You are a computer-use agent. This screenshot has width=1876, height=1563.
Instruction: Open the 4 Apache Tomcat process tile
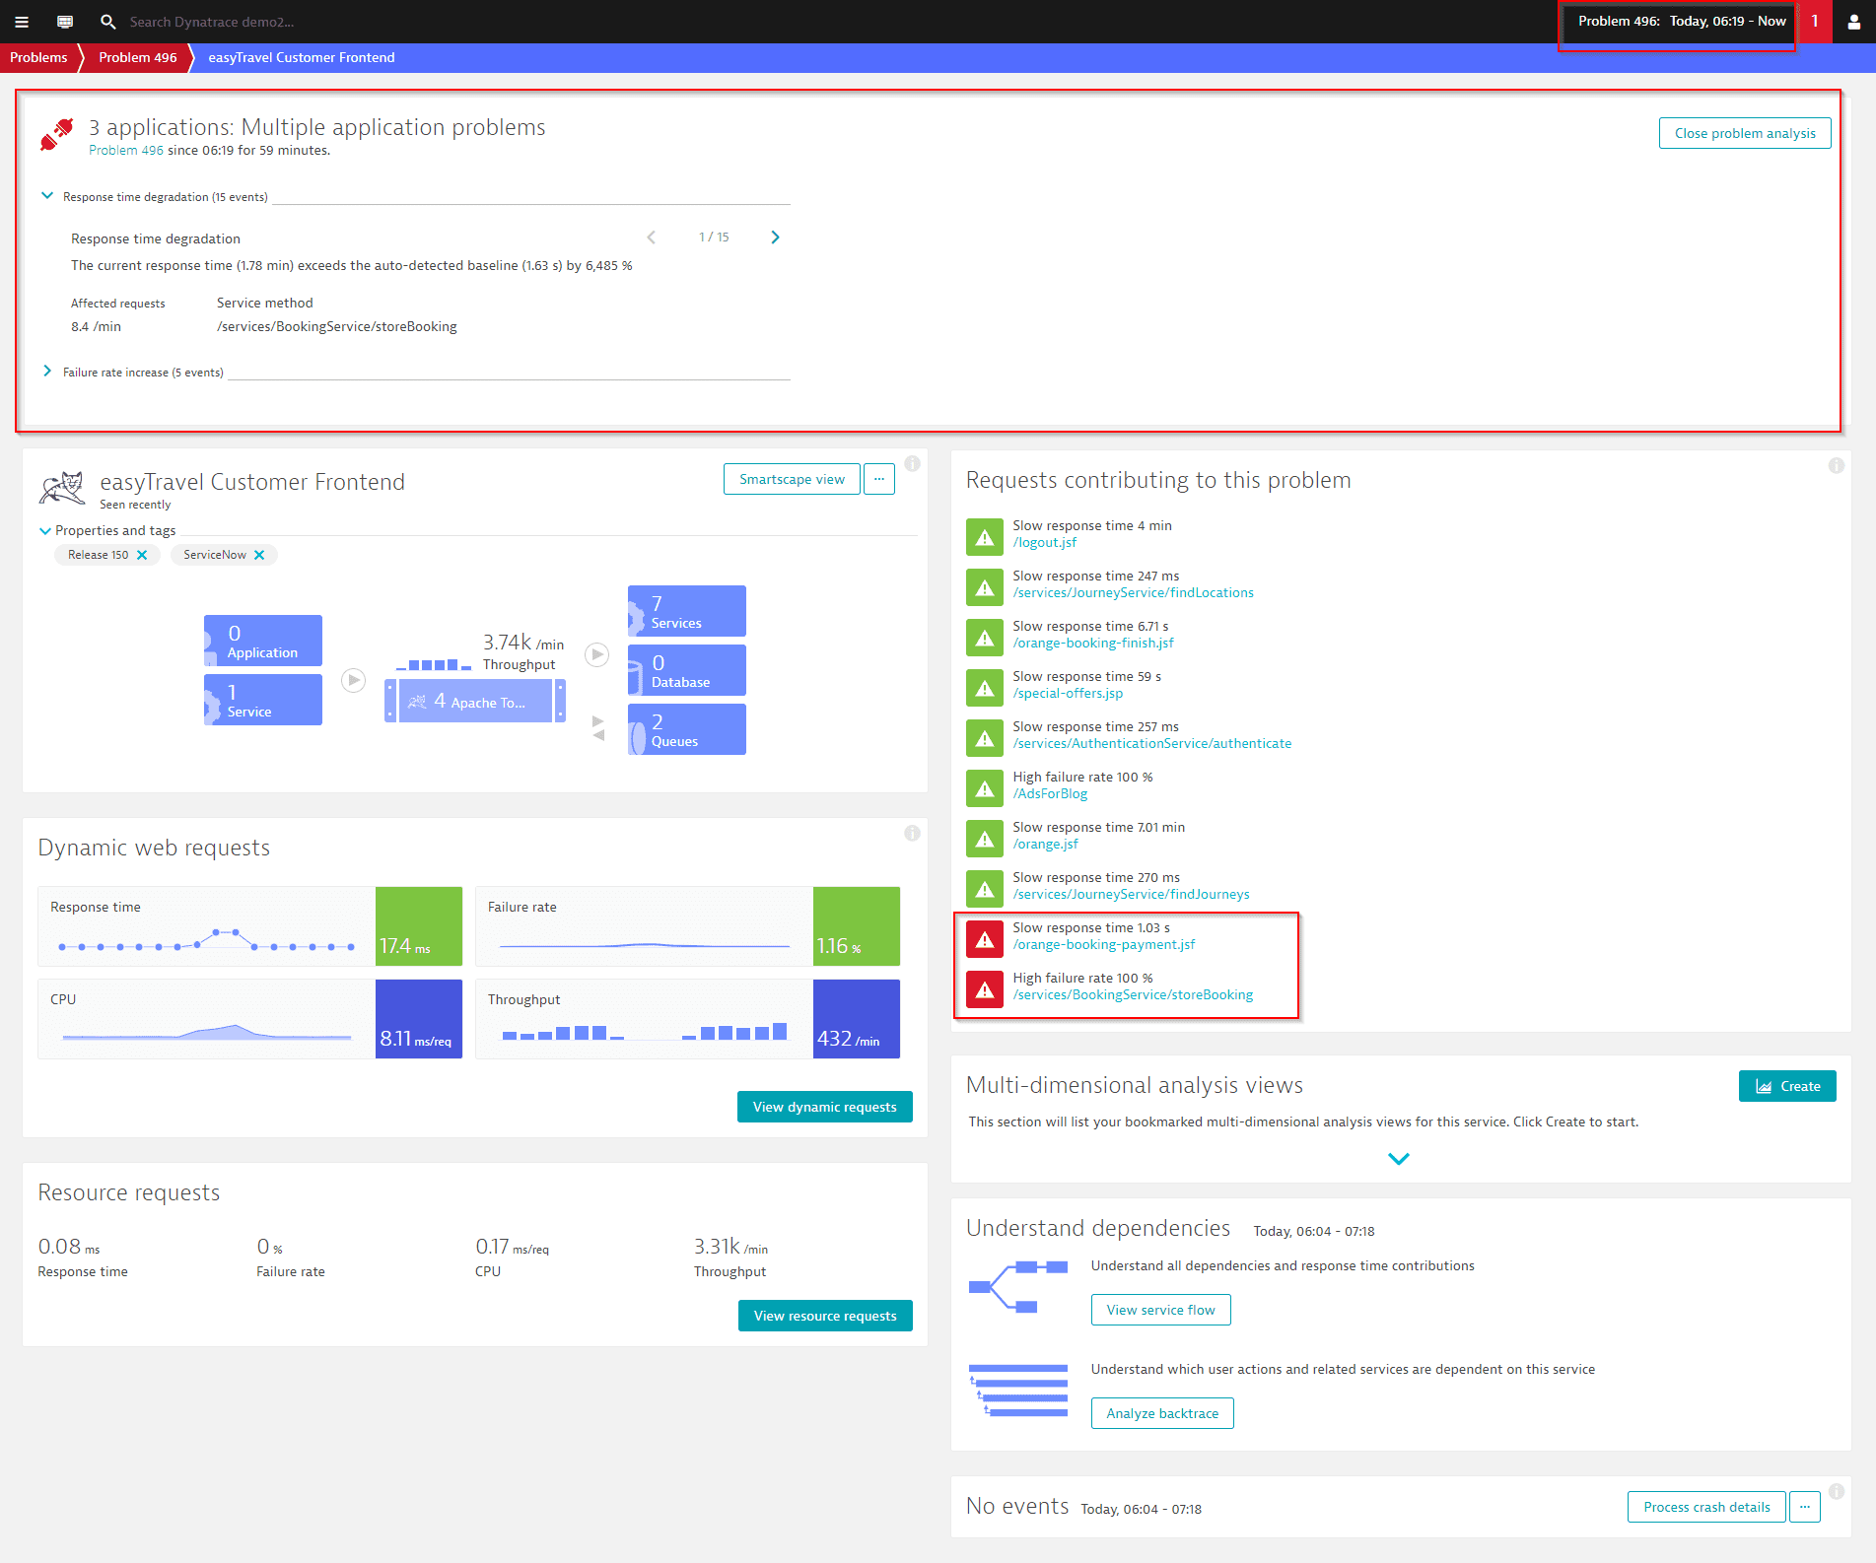(x=475, y=701)
